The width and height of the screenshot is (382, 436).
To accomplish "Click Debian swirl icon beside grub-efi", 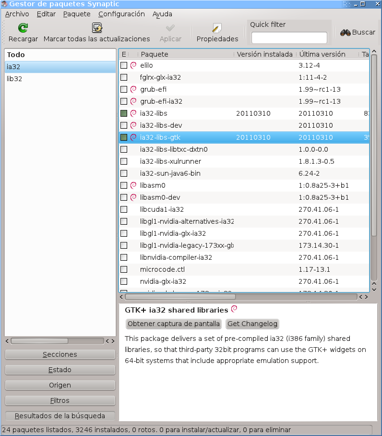I will click(x=133, y=89).
